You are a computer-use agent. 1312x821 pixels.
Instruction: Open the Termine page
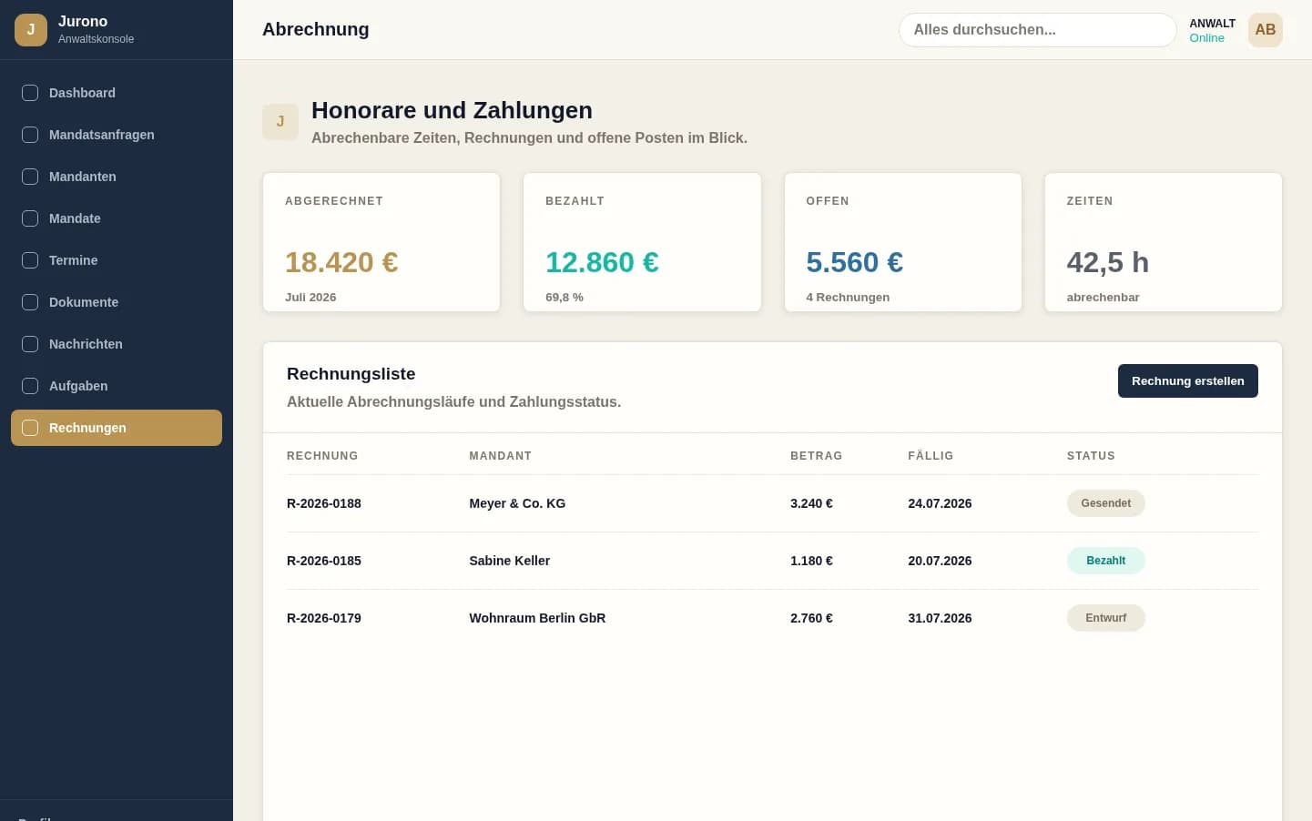(117, 260)
